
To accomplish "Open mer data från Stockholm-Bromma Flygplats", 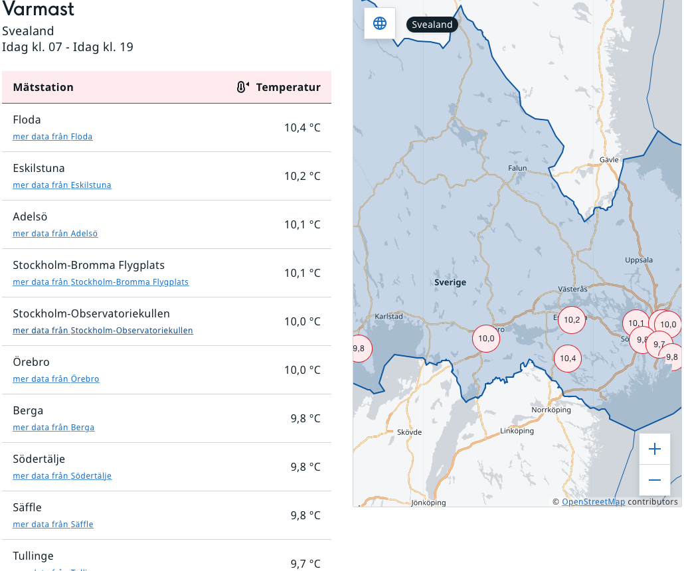I will coord(100,282).
